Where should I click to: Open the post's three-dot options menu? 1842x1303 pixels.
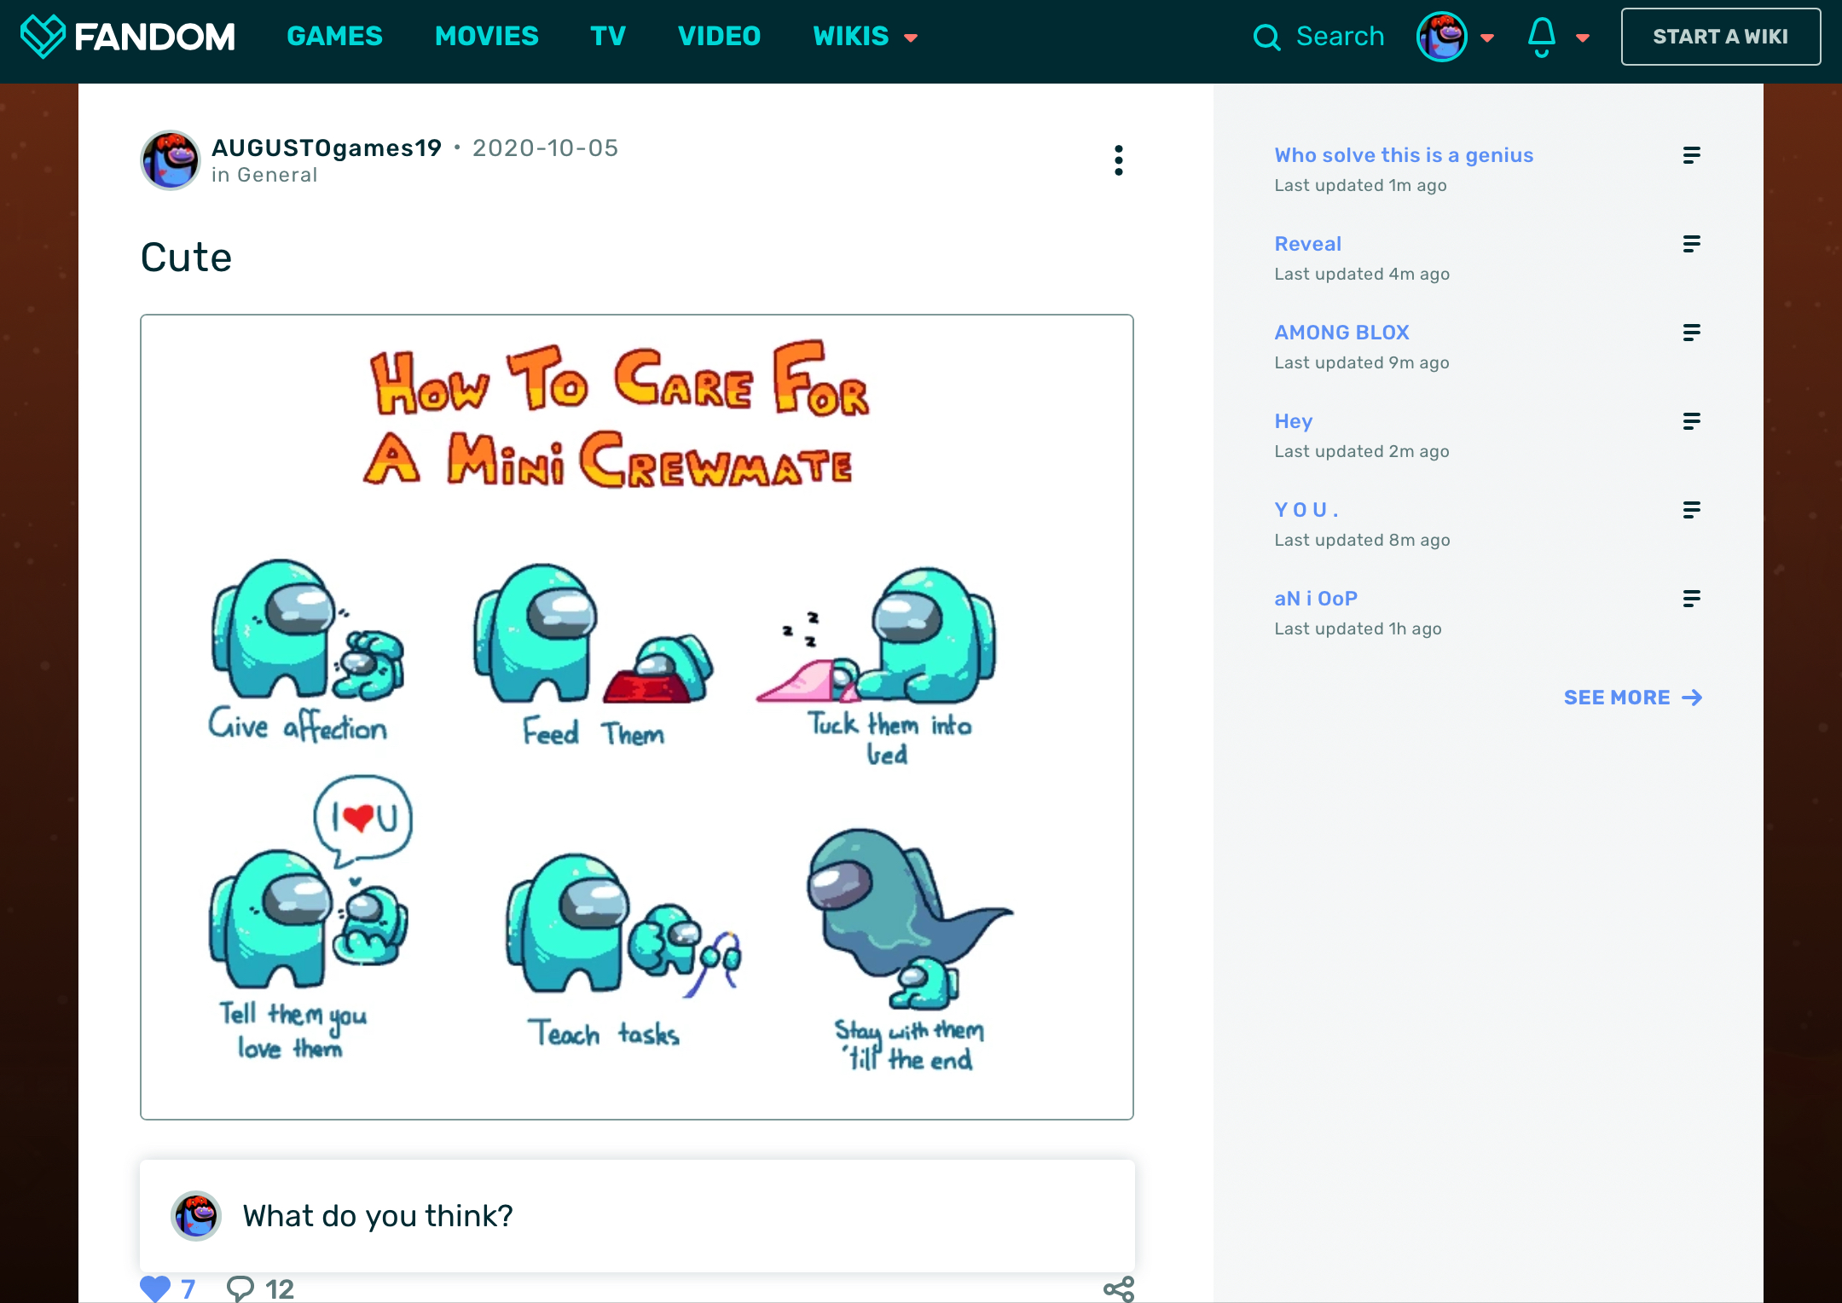1118,160
